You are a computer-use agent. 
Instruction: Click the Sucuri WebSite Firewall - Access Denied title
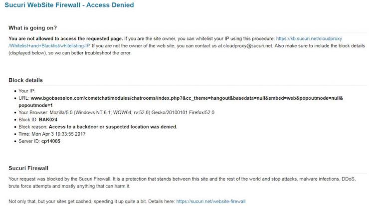[x=69, y=5]
